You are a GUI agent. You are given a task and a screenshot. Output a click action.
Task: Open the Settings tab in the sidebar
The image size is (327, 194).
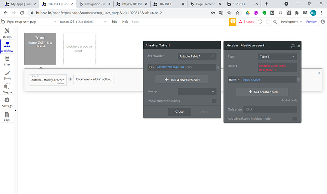click(x=7, y=102)
